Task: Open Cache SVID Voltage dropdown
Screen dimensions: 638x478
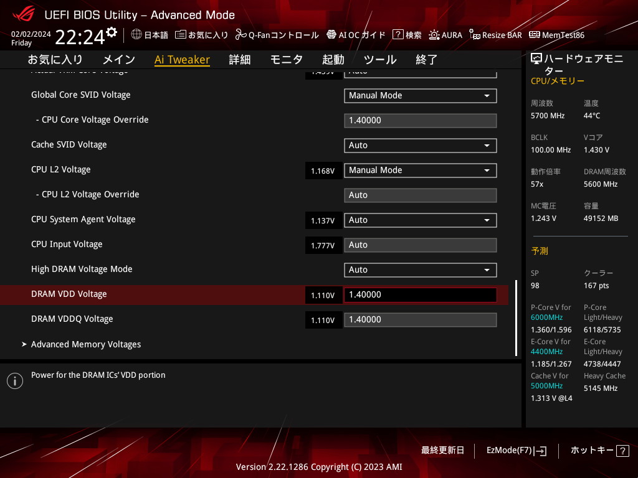Action: [x=421, y=146]
